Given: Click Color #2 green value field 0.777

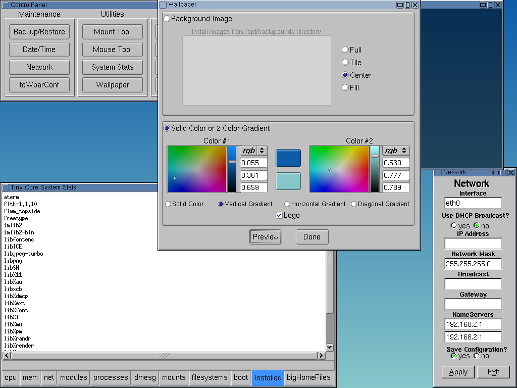Looking at the screenshot, I should coord(396,175).
